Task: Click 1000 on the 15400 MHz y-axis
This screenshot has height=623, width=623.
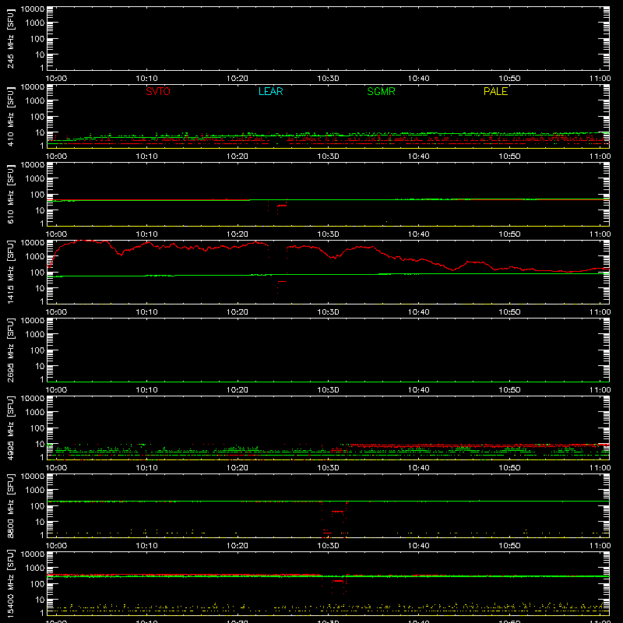Action: (x=35, y=568)
